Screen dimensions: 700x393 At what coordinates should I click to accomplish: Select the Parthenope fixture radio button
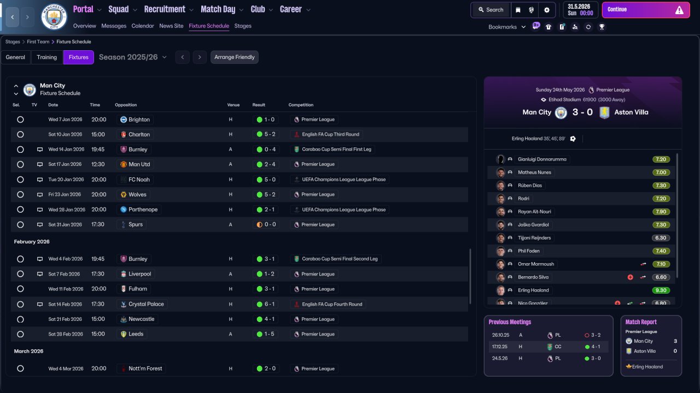(20, 210)
